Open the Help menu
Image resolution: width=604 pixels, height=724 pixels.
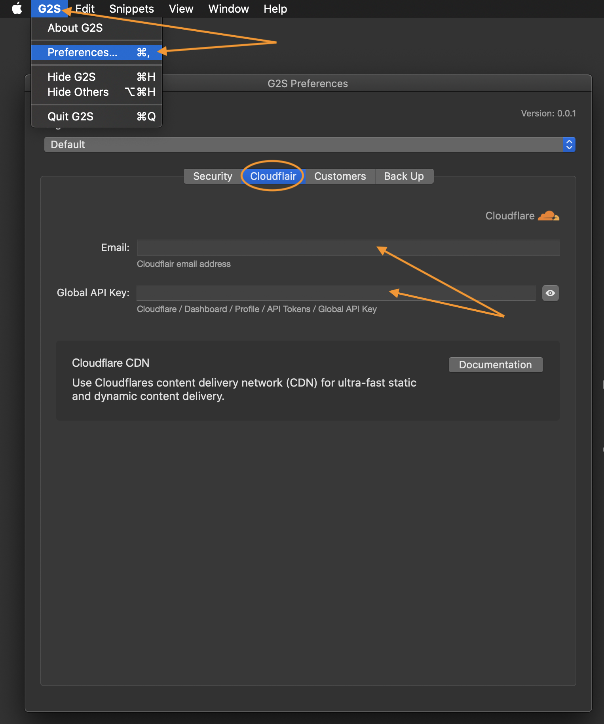[x=275, y=9]
